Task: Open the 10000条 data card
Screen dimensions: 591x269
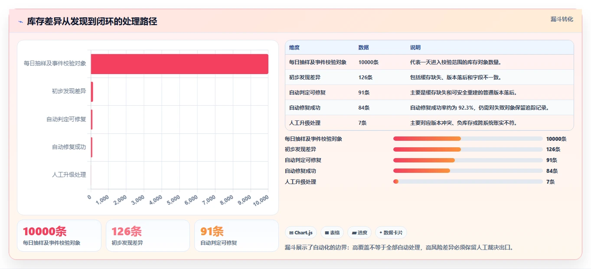Action: tap(59, 236)
